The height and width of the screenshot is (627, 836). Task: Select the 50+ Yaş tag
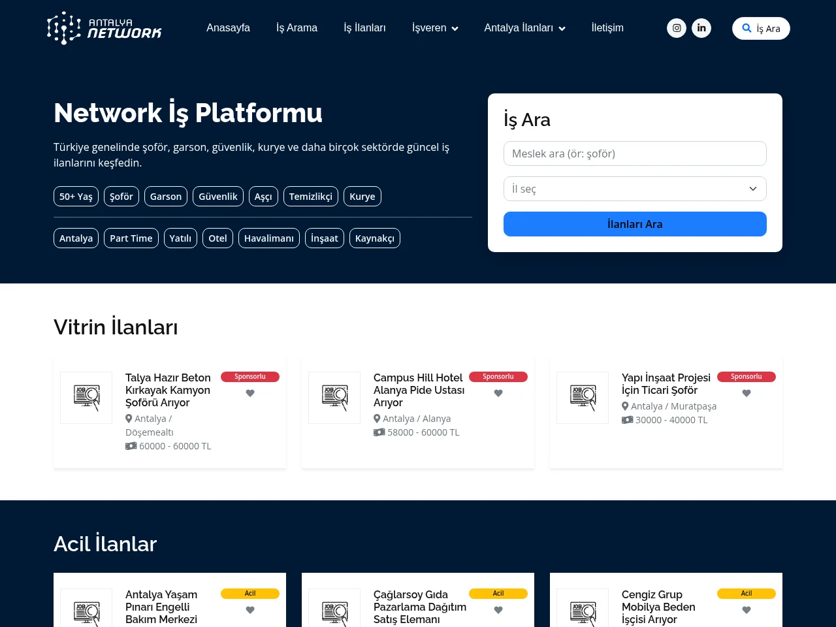(76, 197)
